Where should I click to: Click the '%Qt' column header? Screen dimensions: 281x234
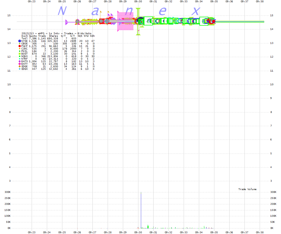point(80,36)
